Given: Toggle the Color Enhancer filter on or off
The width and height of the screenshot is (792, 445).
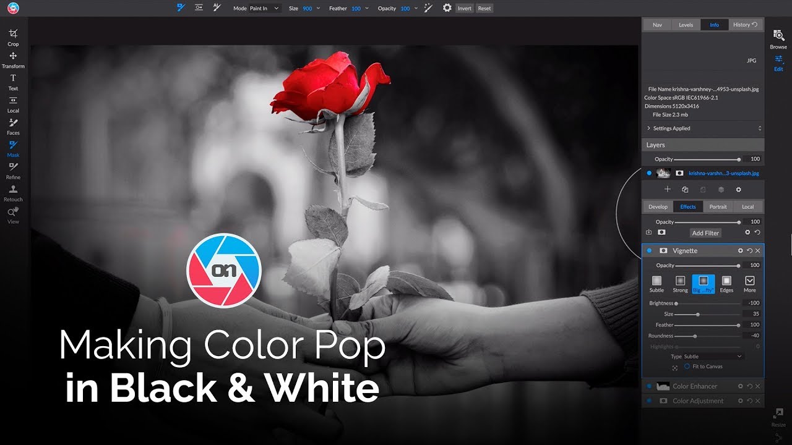Looking at the screenshot, I should pos(649,386).
